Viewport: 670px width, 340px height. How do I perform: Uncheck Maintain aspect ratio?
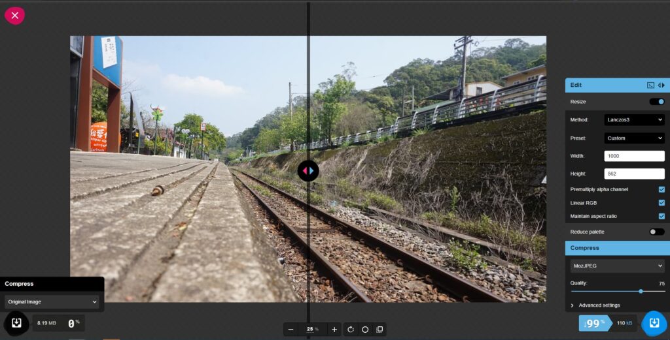(661, 216)
